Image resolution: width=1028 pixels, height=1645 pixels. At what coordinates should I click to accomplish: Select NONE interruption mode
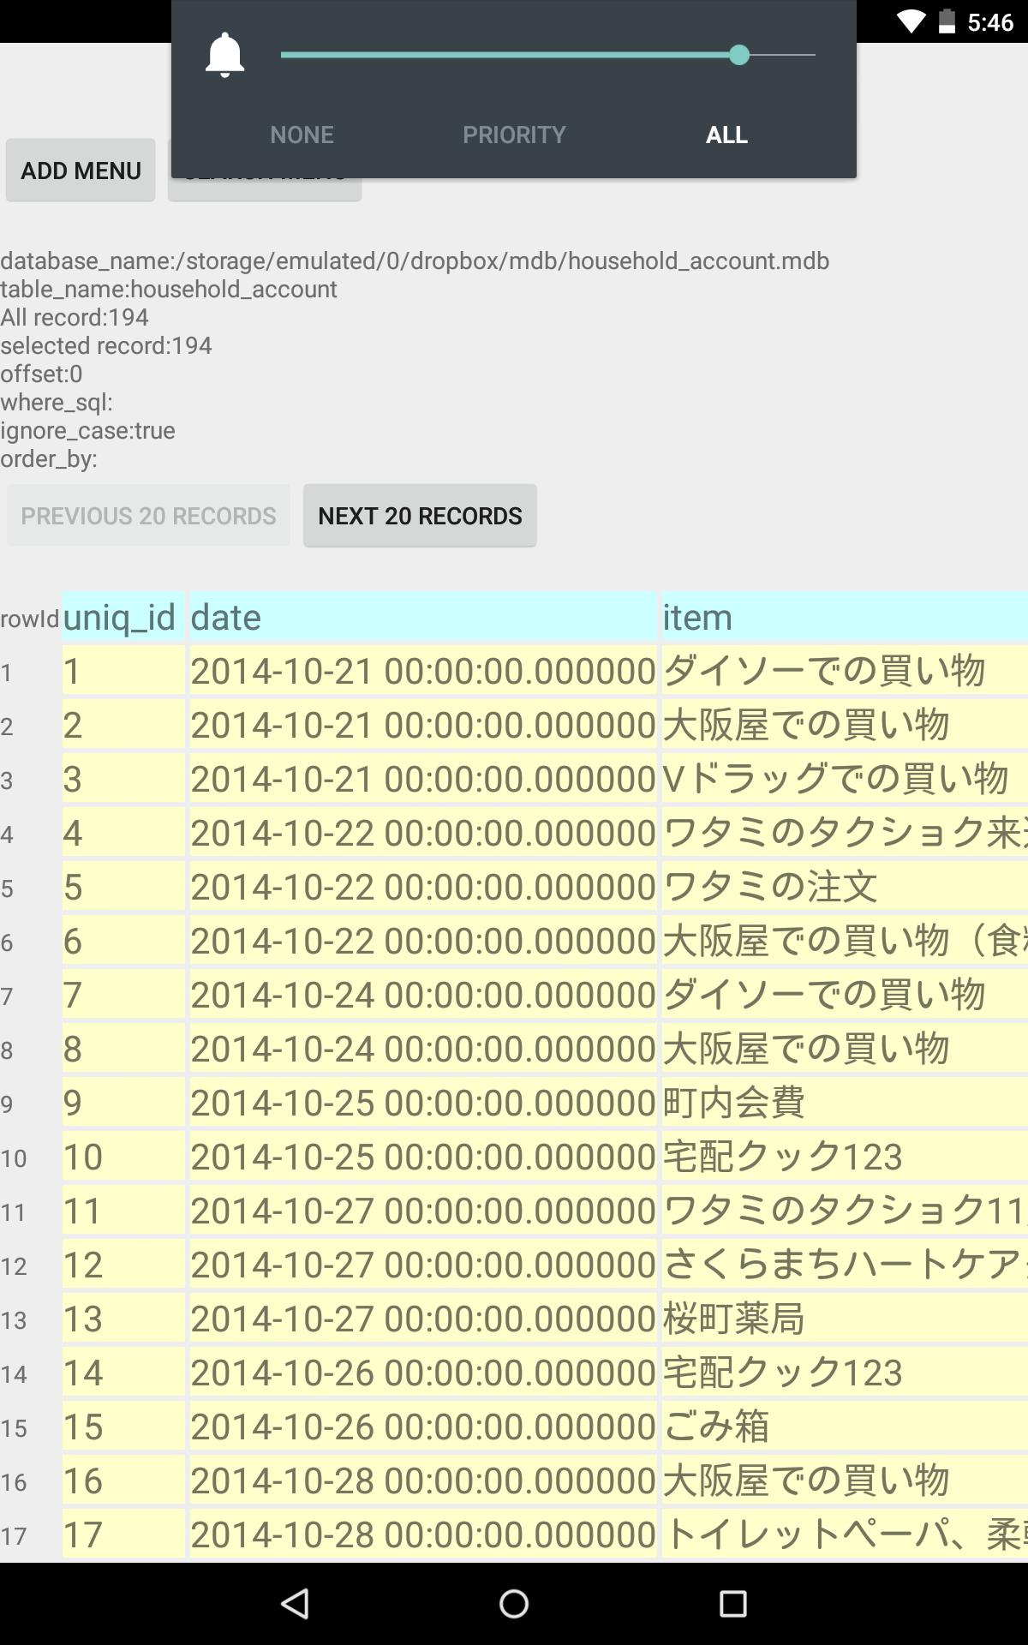pyautogui.click(x=302, y=135)
